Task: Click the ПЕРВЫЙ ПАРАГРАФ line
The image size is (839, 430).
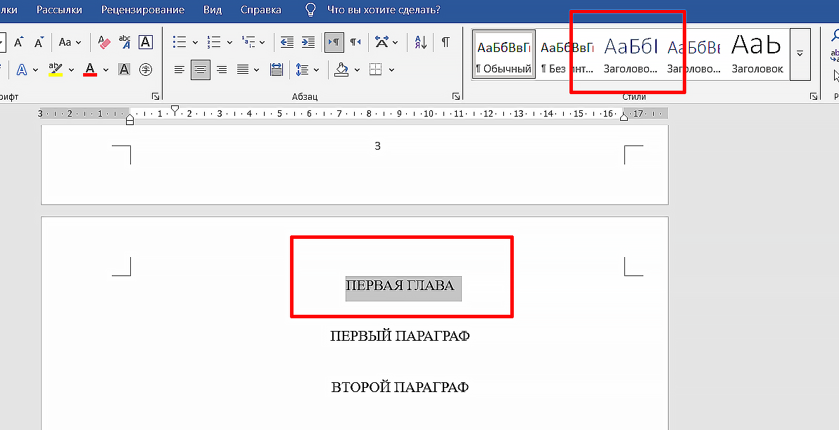Action: coord(400,336)
